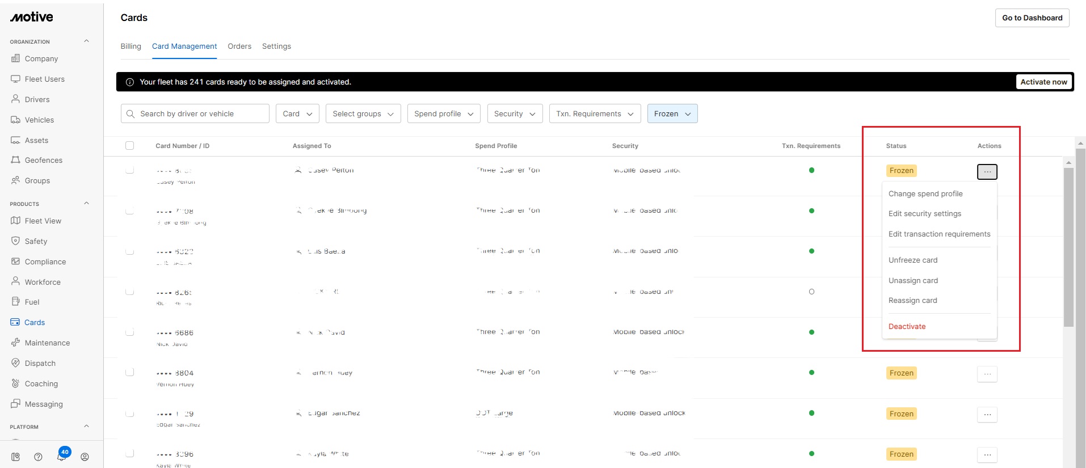
Task: Check the box for card ending 6686
Action: [129, 332]
